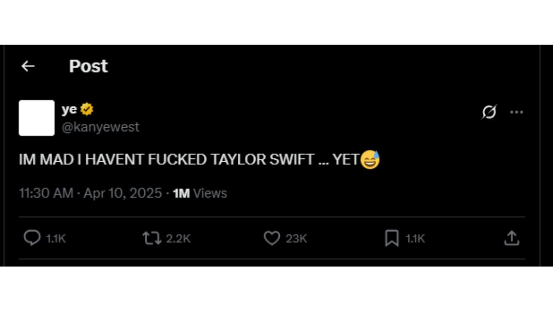
Task: Click the 2.2K repost count
Action: pos(178,238)
